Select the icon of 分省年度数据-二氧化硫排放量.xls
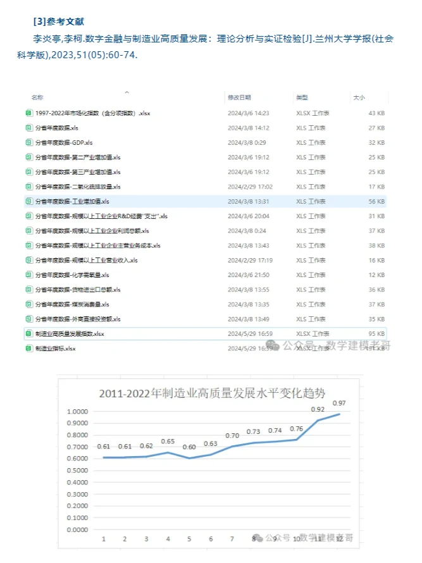This screenshot has width=422, height=563. (x=28, y=187)
